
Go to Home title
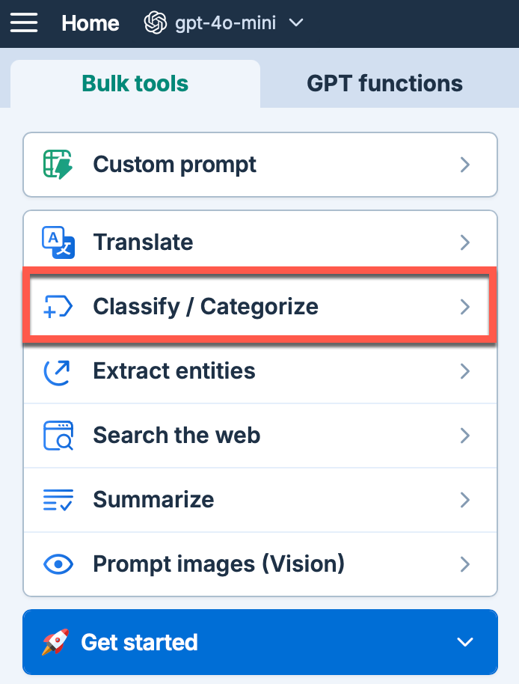click(x=90, y=23)
